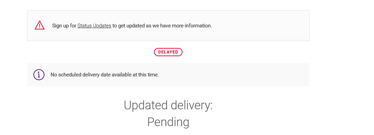Click empty space inside the sign-up alert box
The height and width of the screenshot is (135, 374).
[260, 26]
